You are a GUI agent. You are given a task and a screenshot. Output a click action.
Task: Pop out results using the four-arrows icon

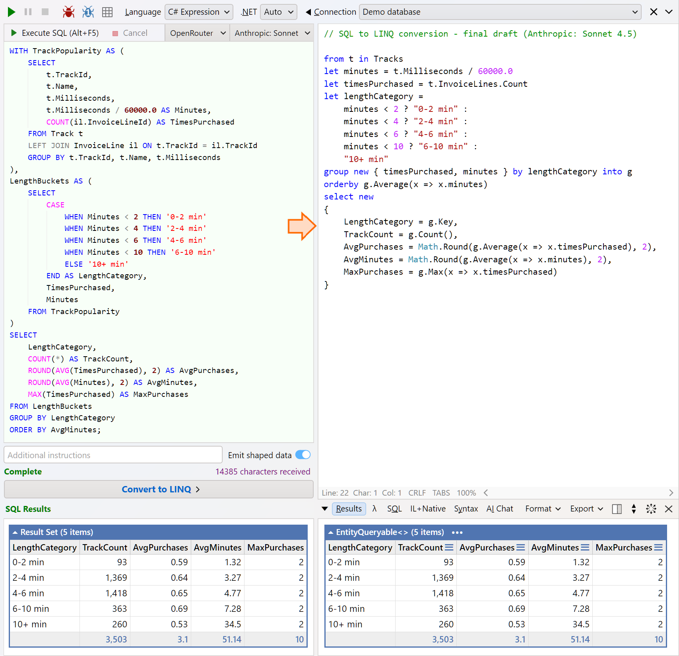pyautogui.click(x=651, y=509)
